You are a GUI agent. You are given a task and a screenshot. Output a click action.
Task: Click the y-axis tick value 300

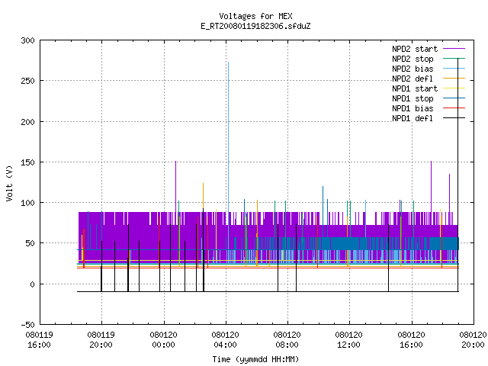point(27,40)
